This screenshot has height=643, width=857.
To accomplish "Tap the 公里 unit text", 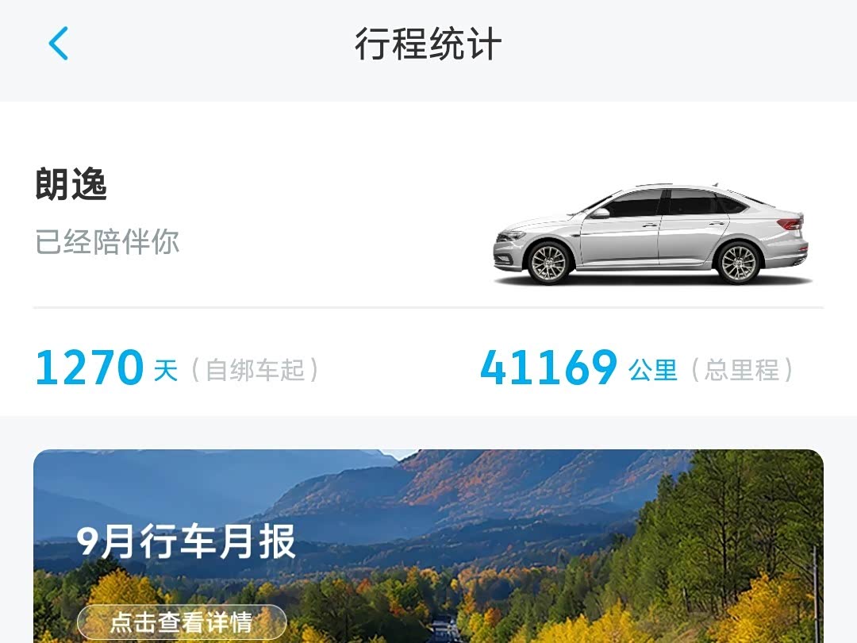I will coord(652,370).
